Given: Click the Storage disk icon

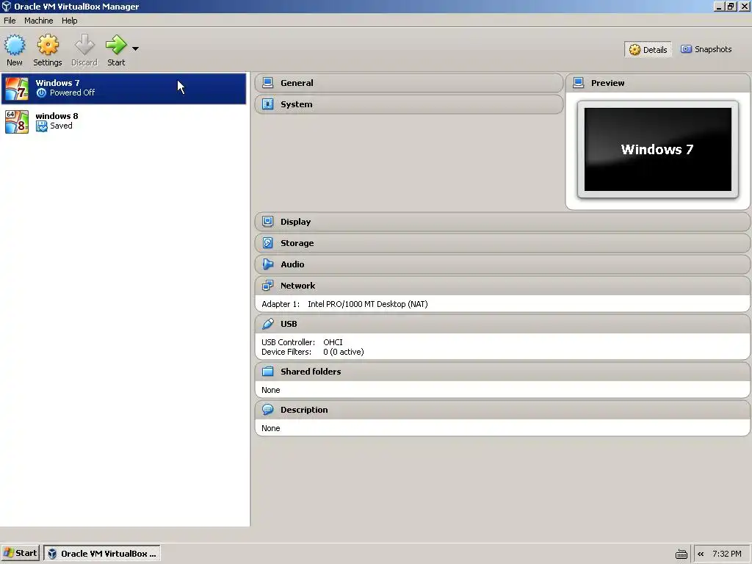Looking at the screenshot, I should [x=267, y=243].
